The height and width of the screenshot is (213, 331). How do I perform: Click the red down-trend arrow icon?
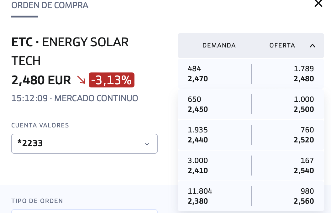(81, 80)
